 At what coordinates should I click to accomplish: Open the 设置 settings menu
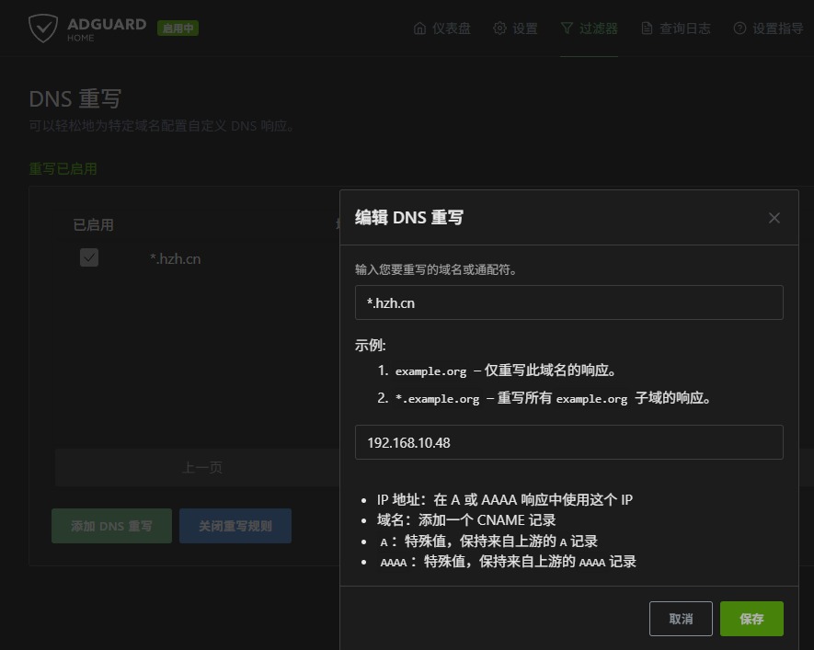(525, 29)
